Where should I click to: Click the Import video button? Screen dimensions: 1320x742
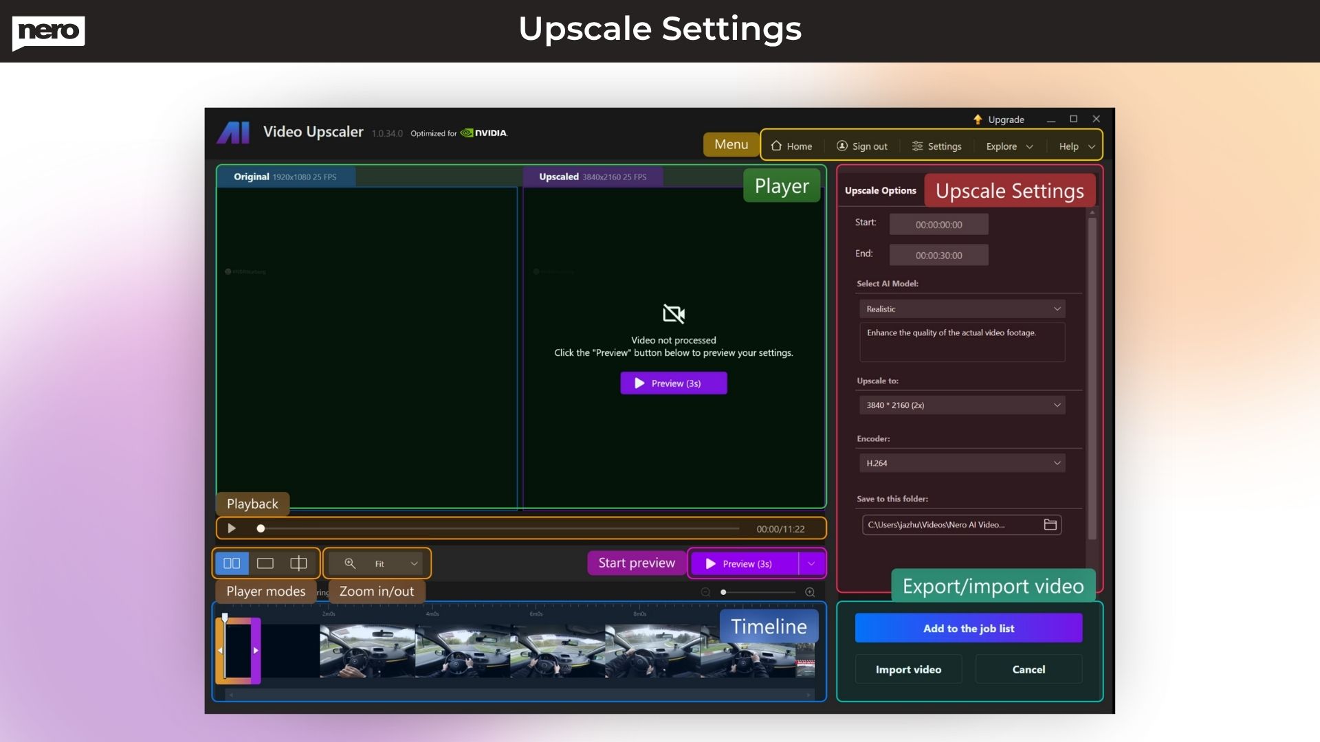(x=907, y=668)
